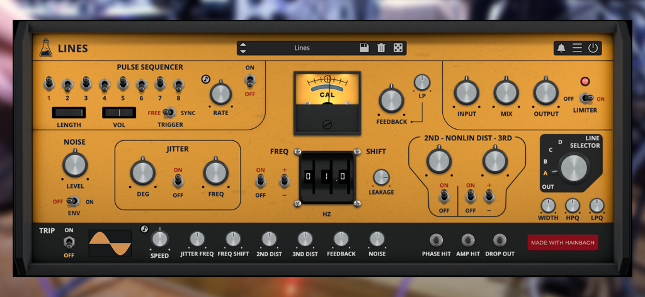
Task: Randomize settings with the dice icon
Action: click(x=398, y=48)
